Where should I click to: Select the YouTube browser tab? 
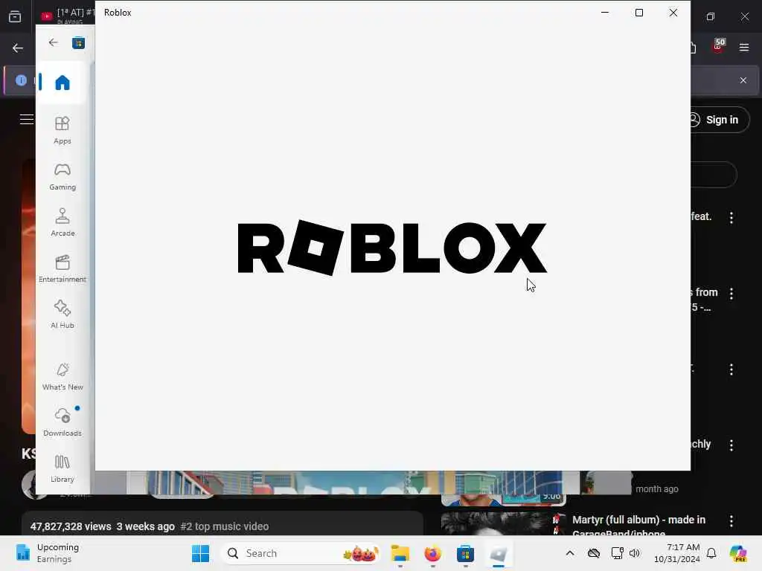(65, 16)
